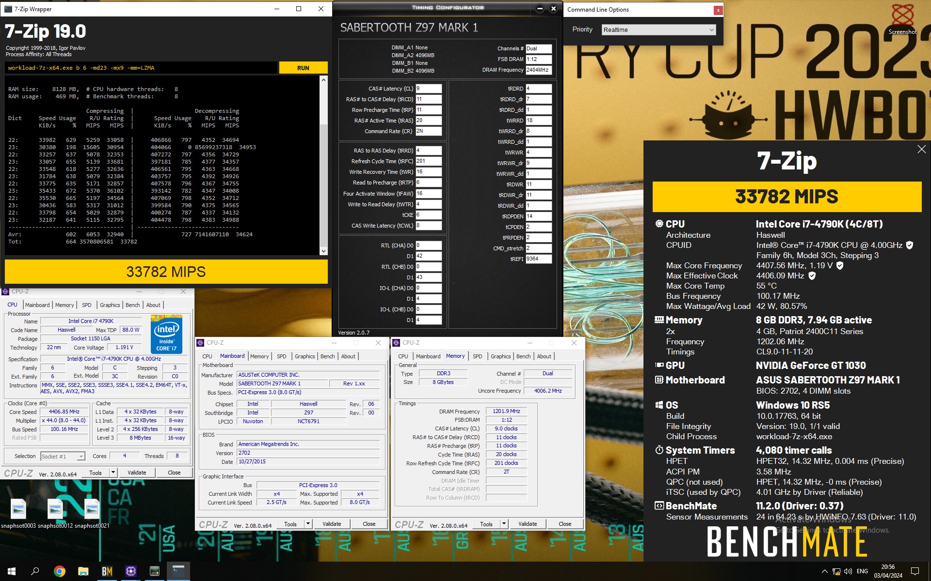Click the Intel Core i7 logo in CPU-Z

point(166,334)
